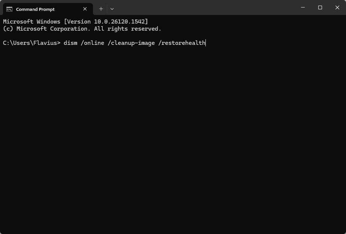Click the word dism in the command
The width and height of the screenshot is (346, 234).
tap(70, 43)
